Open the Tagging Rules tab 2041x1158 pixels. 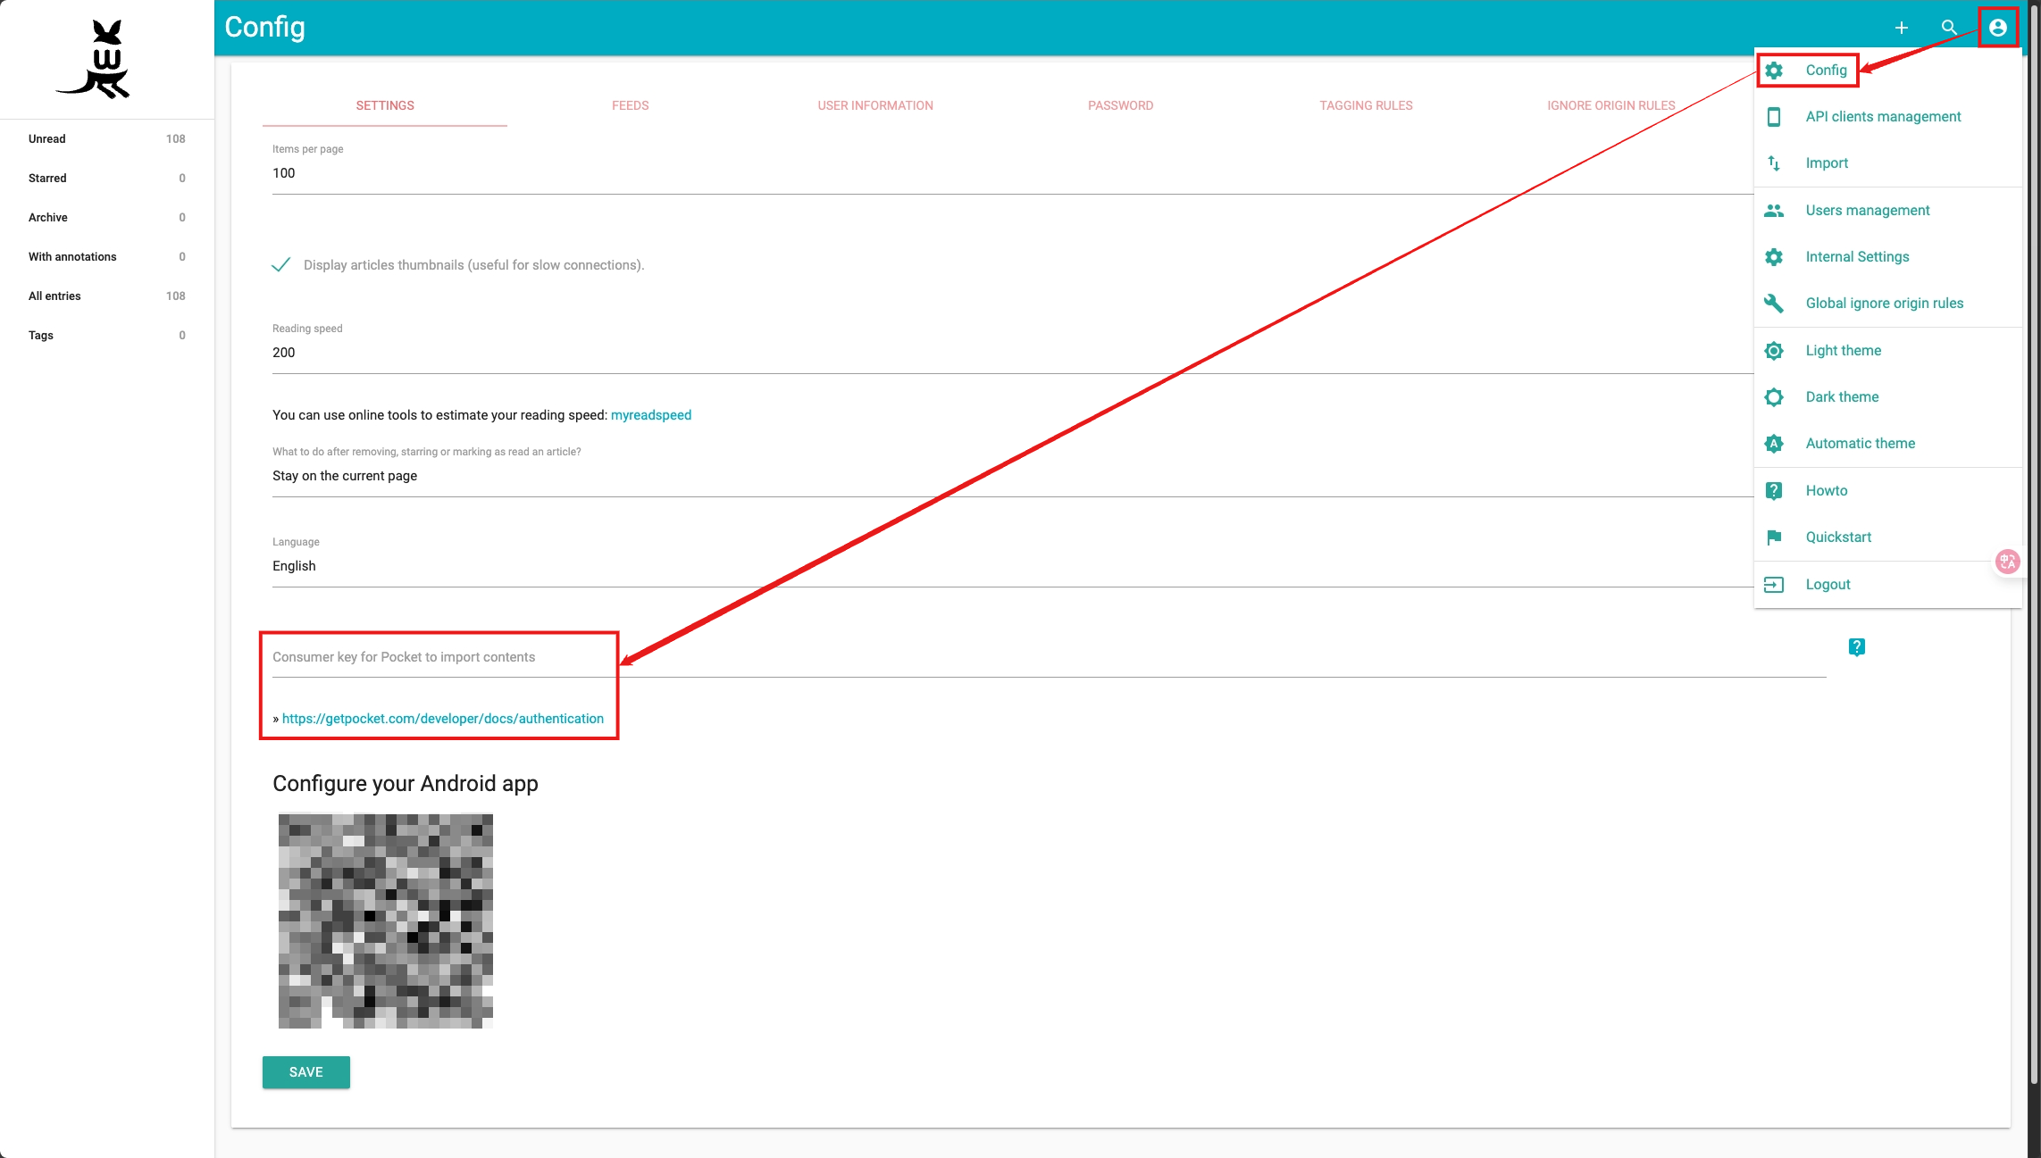(1366, 105)
